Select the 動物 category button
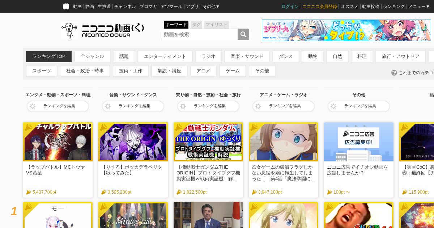The height and width of the screenshot is (228, 434). (x=313, y=56)
